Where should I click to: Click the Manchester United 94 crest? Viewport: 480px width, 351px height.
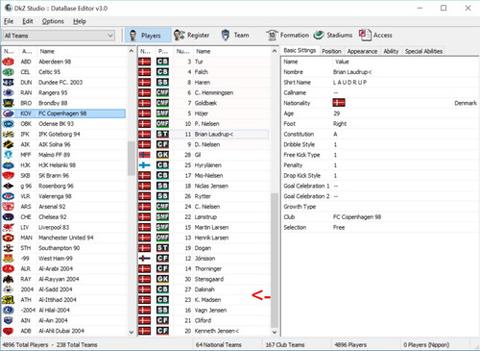pyautogui.click(x=9, y=238)
